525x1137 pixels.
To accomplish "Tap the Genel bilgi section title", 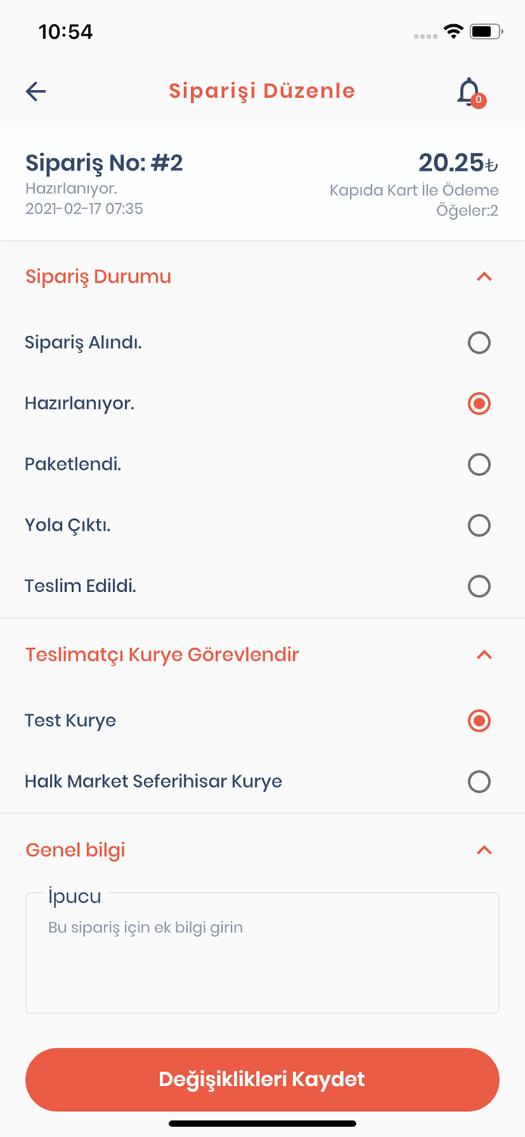I will tap(76, 850).
